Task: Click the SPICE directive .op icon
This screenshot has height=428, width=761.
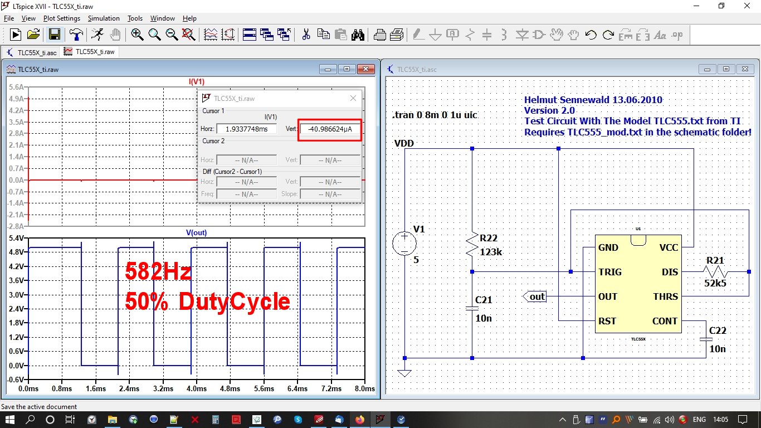Action: tap(677, 35)
